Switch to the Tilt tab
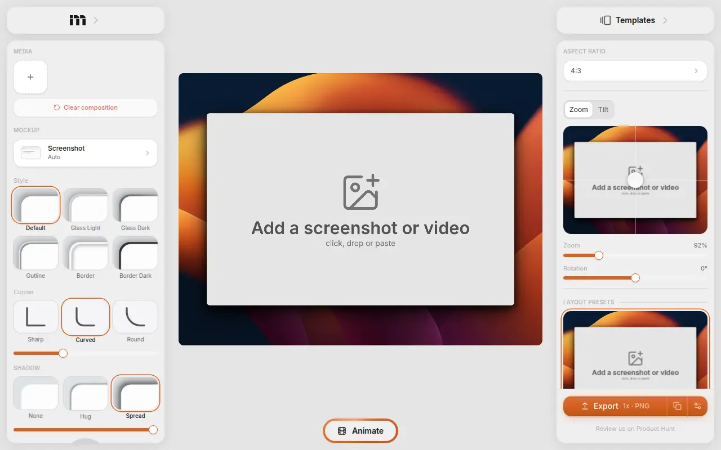The image size is (721, 450). 603,110
